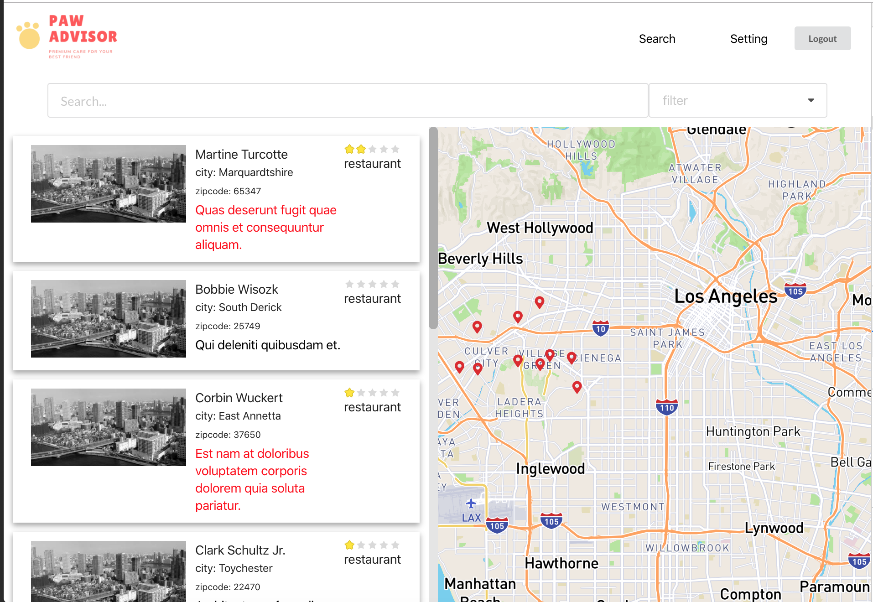Click the red pin on 'Green' label
This screenshot has width=873, height=602.
540,364
